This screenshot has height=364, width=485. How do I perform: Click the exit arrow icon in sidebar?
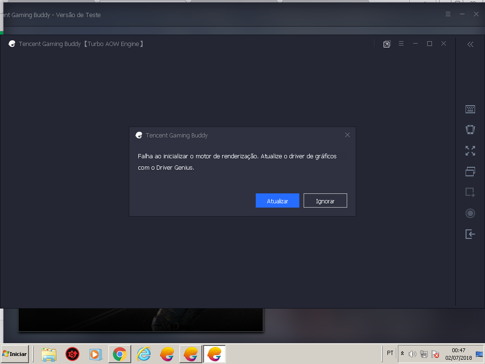470,234
